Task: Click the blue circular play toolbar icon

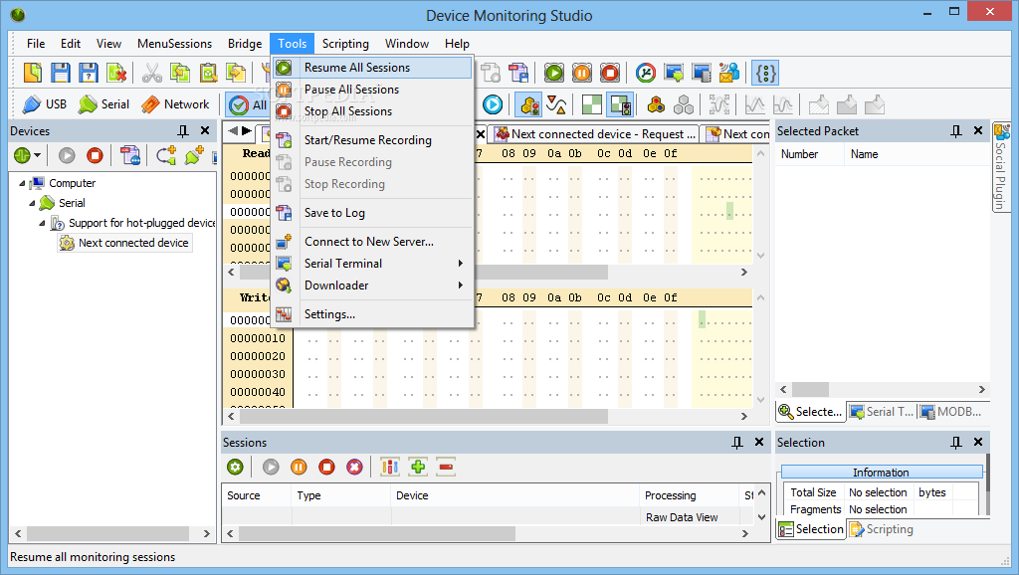Action: tap(492, 104)
